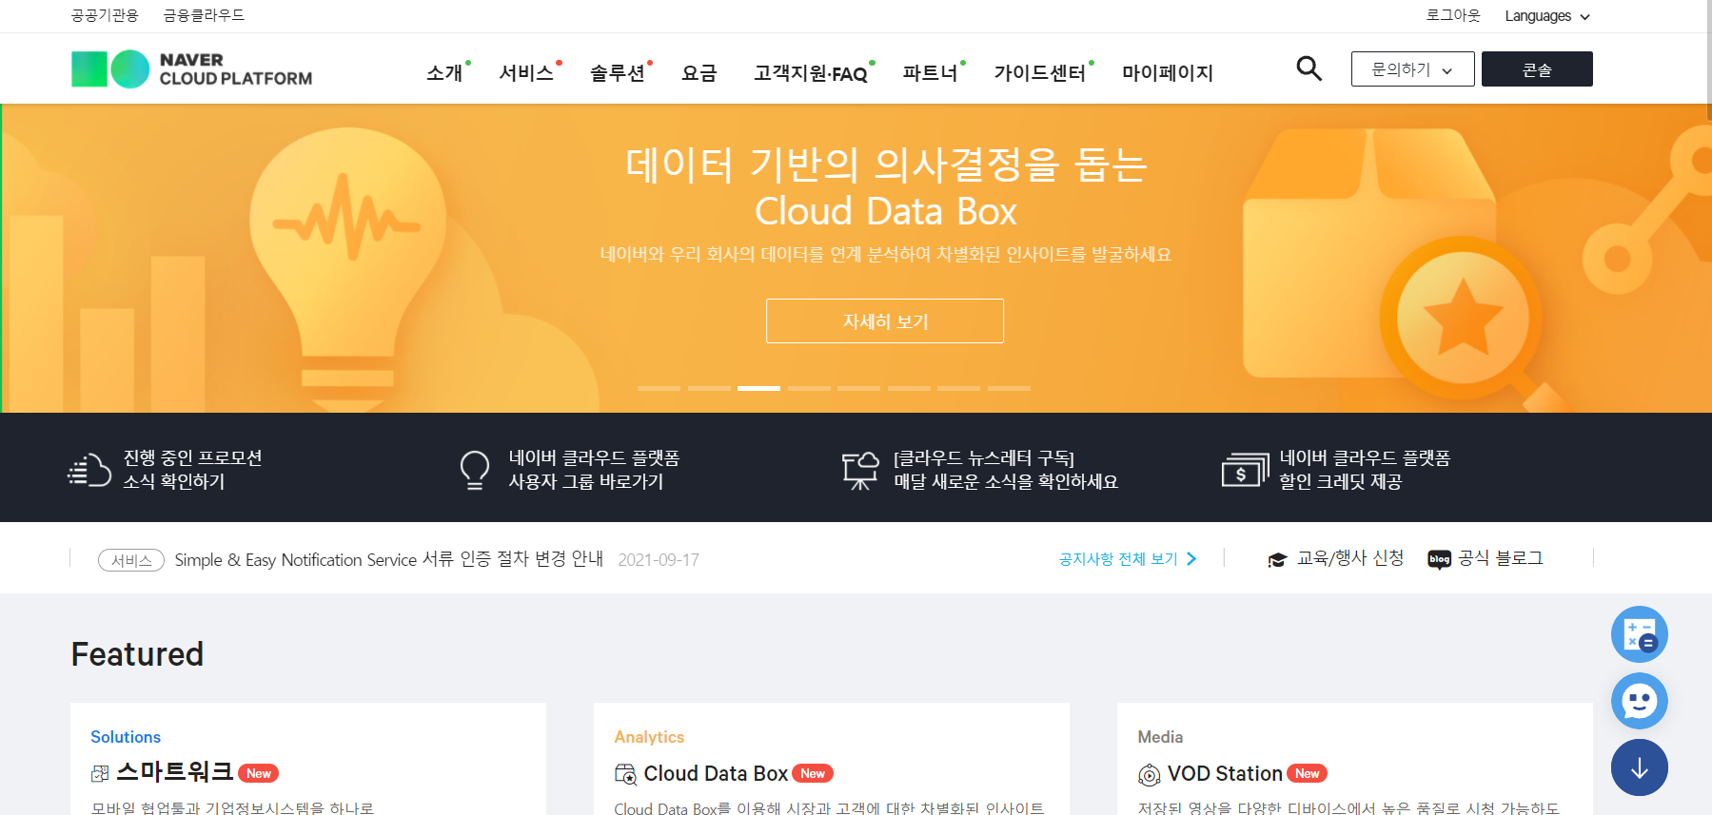The image size is (1712, 815).
Task: Open the 가이드센터 menu
Action: [1040, 72]
